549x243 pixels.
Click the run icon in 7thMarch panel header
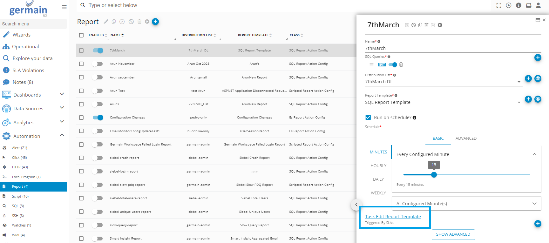click(x=440, y=25)
